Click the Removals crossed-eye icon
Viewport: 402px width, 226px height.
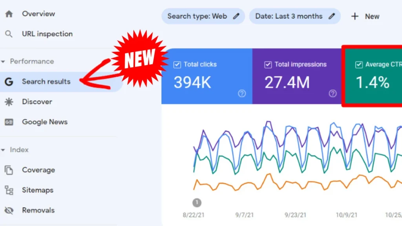[9, 210]
